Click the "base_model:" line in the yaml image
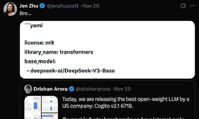Screen dimensions: 199x119 [40, 61]
